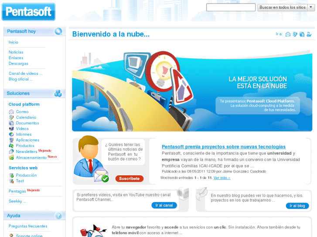This screenshot has height=237, width=317.
Task: Click the globe icon next to Informes
Action: coord(11,134)
